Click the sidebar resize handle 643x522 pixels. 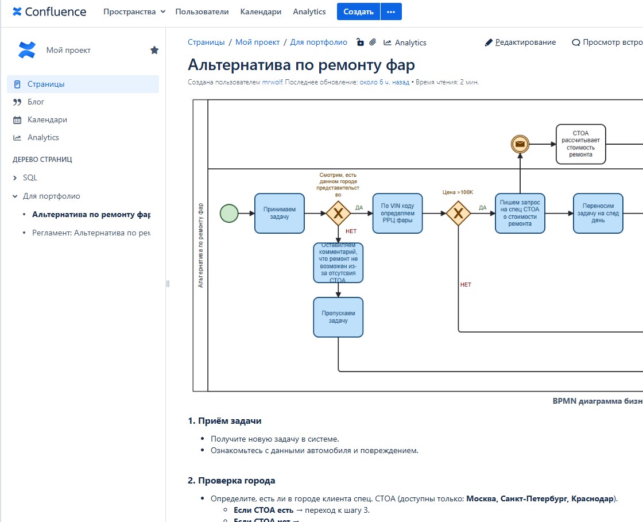[x=168, y=283]
